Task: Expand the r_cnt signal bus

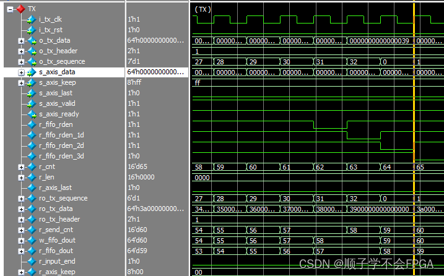Action: click(x=21, y=167)
